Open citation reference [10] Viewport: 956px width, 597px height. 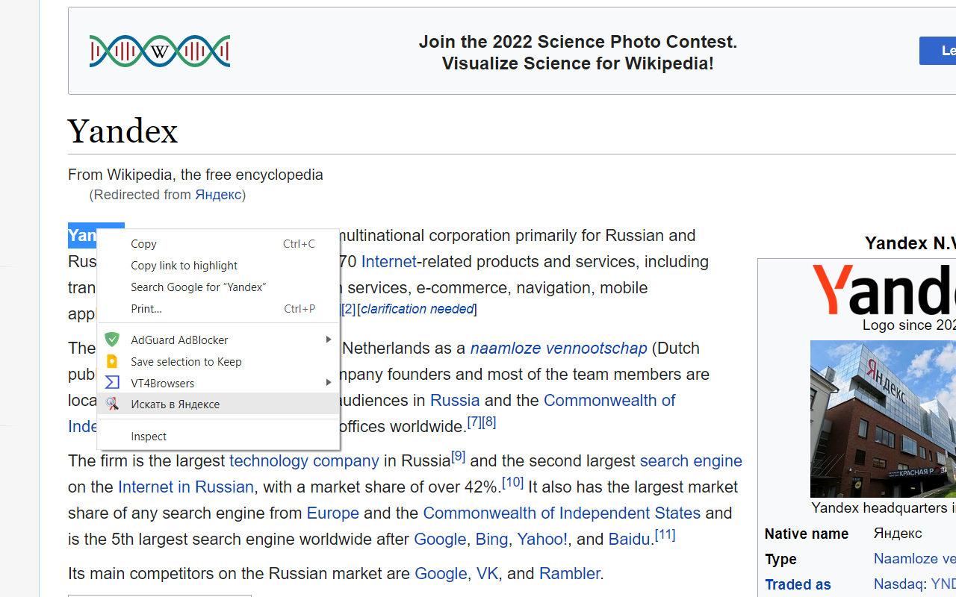tap(512, 482)
